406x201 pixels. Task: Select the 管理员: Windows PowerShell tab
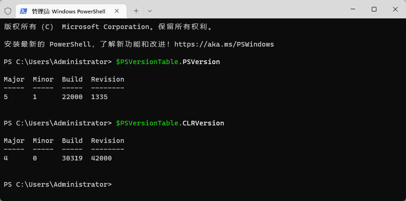[68, 11]
